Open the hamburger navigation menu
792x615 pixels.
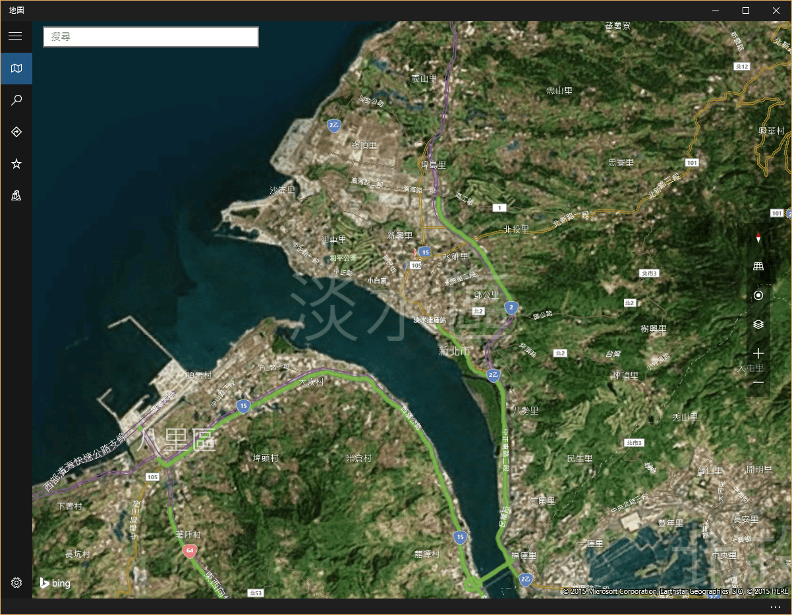[16, 36]
